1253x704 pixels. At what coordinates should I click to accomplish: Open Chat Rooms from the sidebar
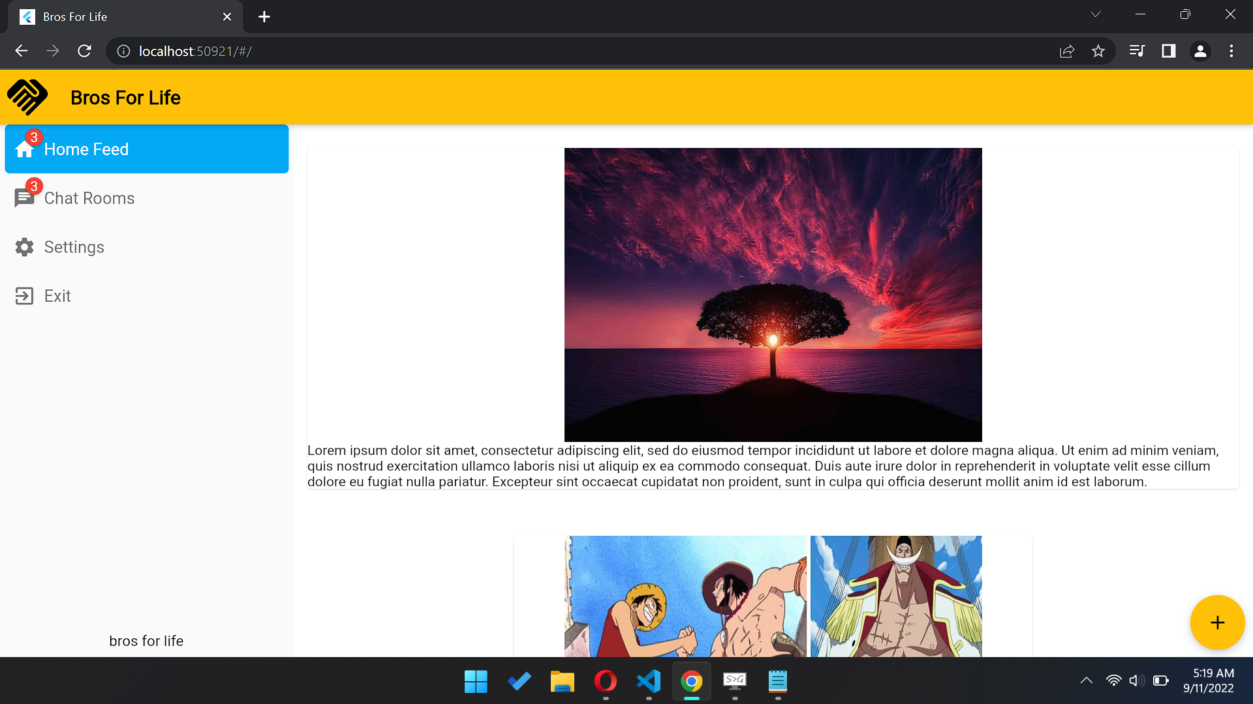[x=89, y=198]
